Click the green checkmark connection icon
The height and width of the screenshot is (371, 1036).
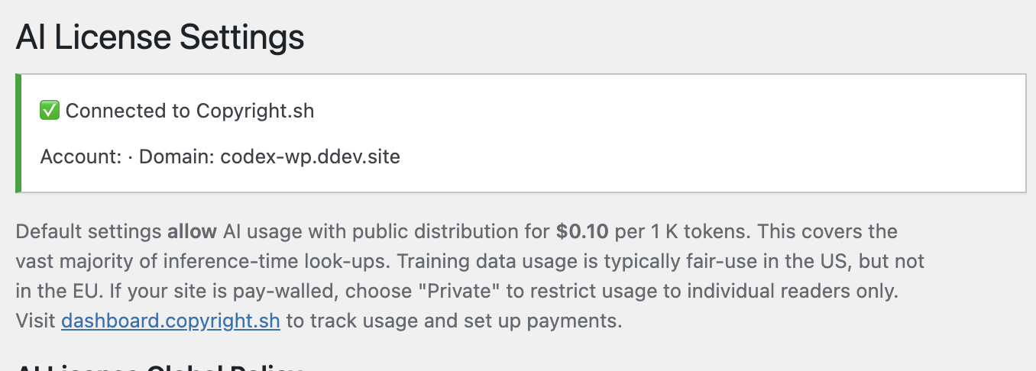coord(50,111)
